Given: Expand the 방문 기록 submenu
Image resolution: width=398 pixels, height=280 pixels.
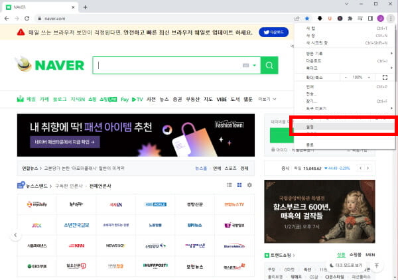Looking at the screenshot, I should click(344, 53).
